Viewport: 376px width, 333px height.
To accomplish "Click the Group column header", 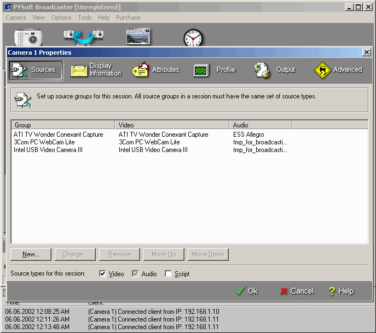I will click(x=63, y=125).
